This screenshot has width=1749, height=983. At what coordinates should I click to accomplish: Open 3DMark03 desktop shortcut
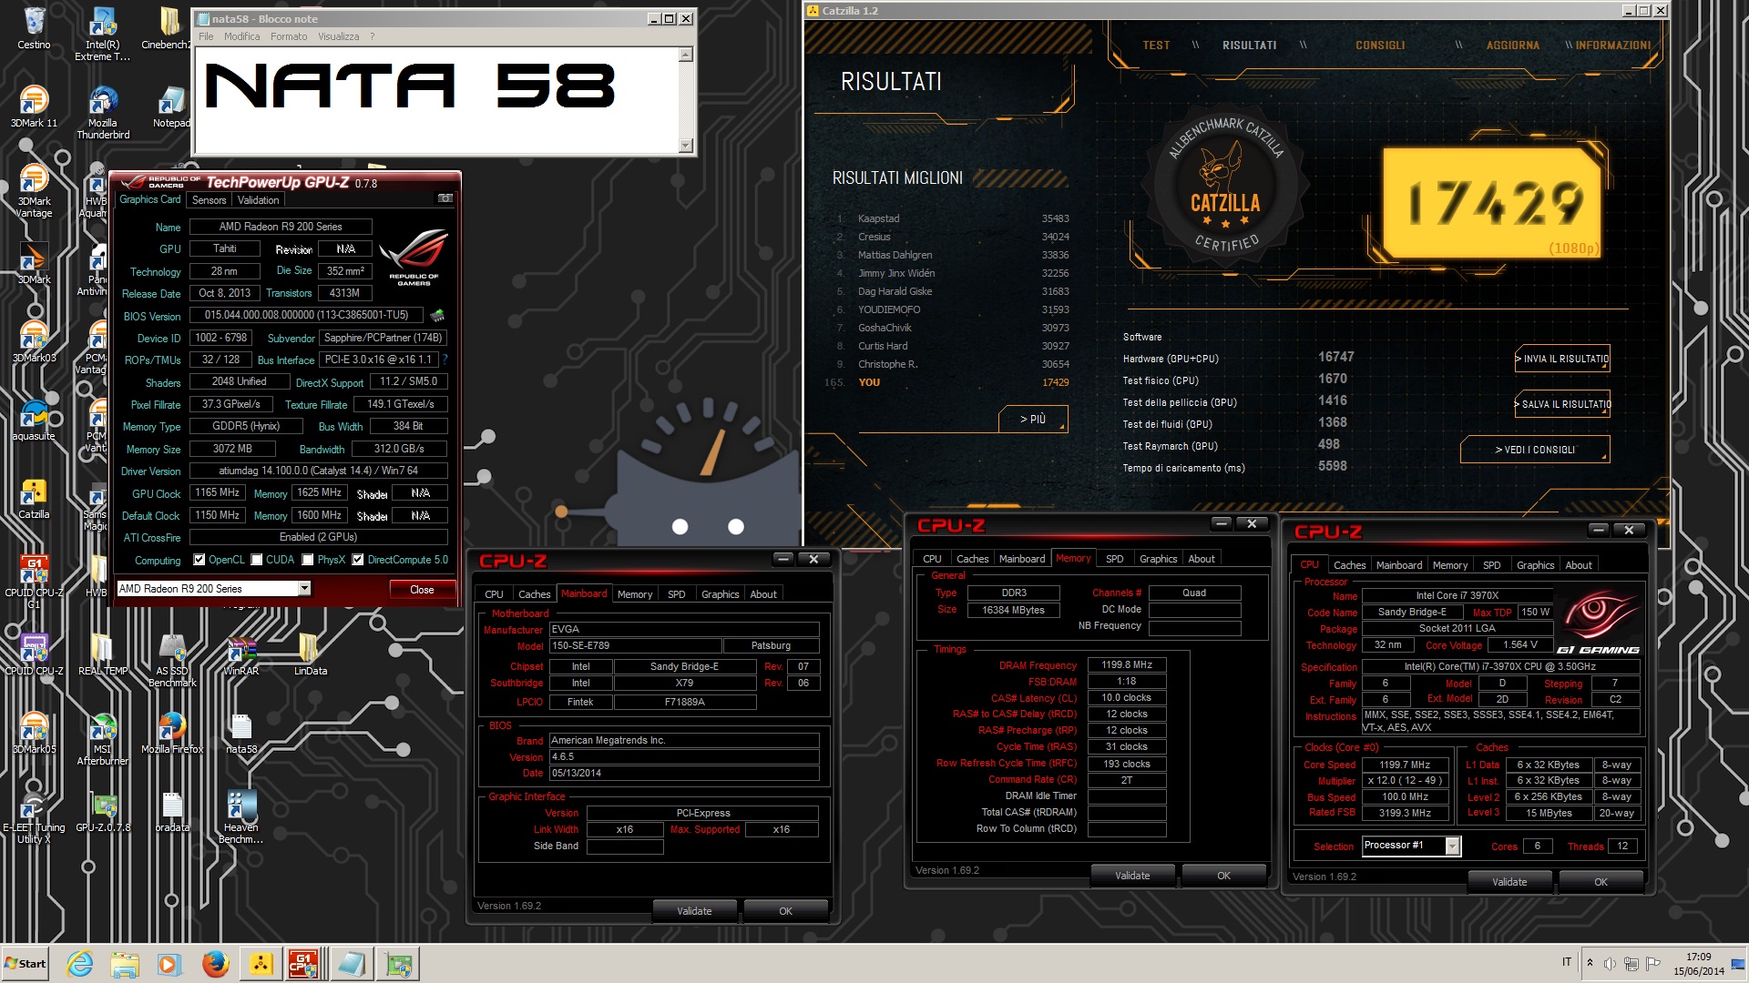click(x=34, y=341)
